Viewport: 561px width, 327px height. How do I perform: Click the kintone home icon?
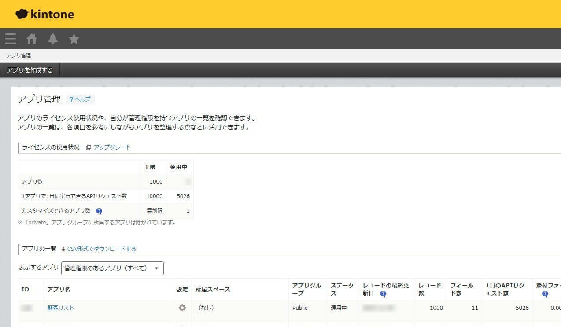point(31,39)
